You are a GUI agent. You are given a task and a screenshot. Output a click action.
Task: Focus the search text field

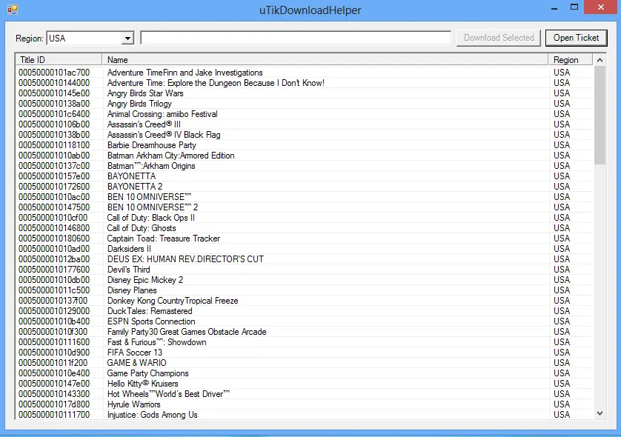tap(296, 38)
